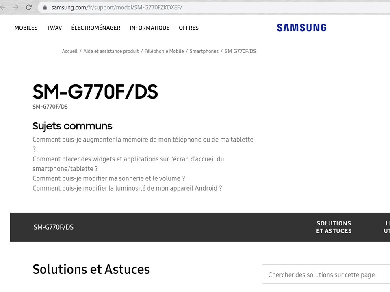390x292 pixels.
Task: Go to Accueil in breadcrumb
Action: click(x=69, y=51)
